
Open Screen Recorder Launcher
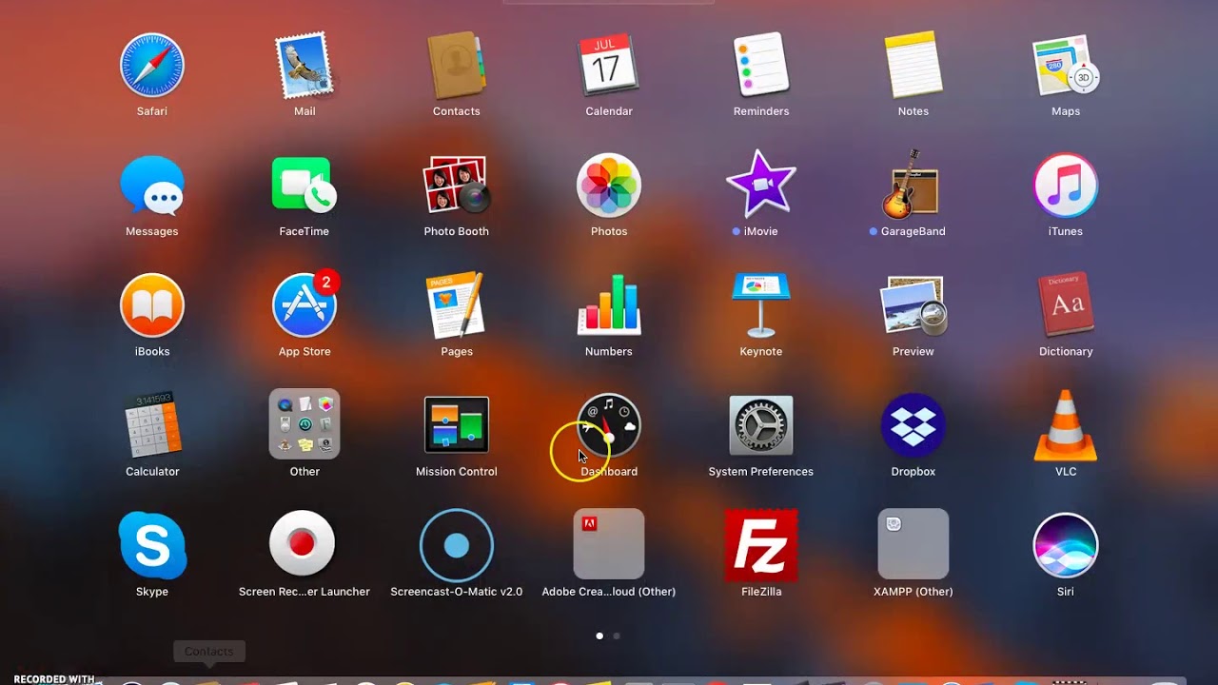click(x=303, y=545)
